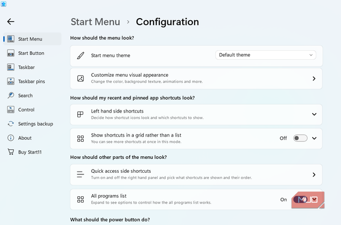The height and width of the screenshot is (225, 341).
Task: Open the About page
Action: point(32,138)
